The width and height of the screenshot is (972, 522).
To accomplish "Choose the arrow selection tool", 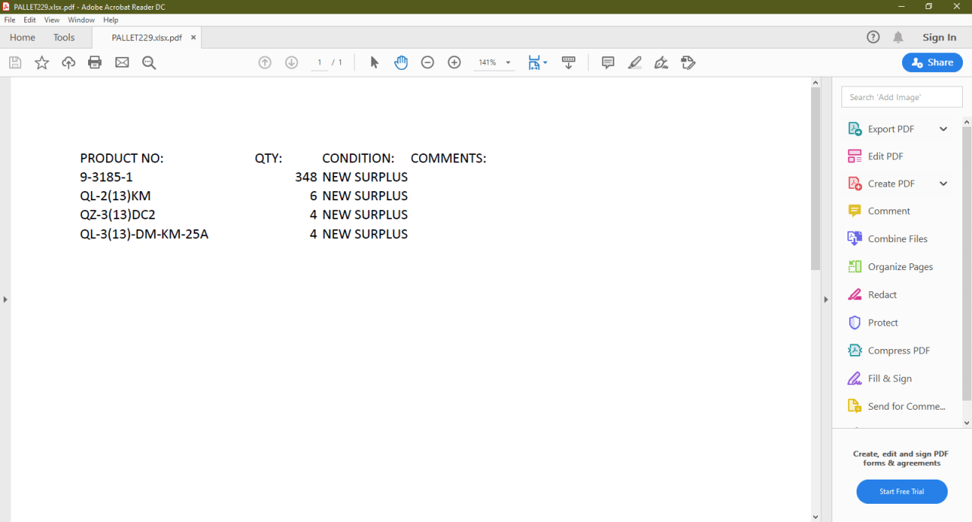I will click(374, 62).
